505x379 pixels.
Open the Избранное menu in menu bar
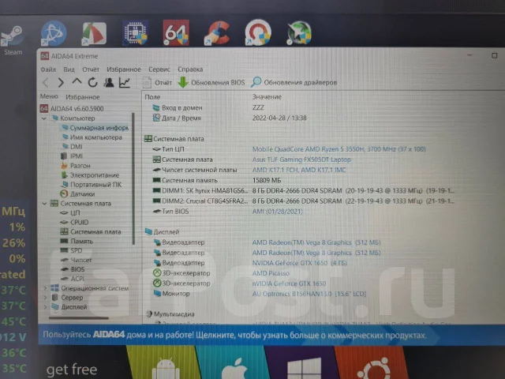[x=124, y=69]
